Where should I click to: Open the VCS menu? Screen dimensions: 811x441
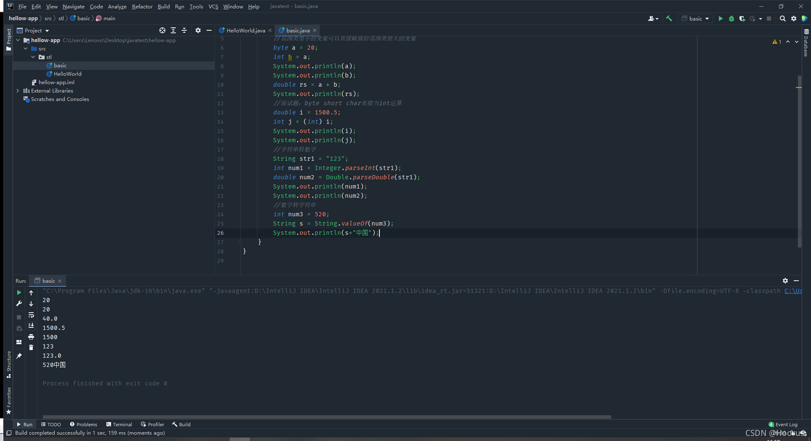(213, 6)
